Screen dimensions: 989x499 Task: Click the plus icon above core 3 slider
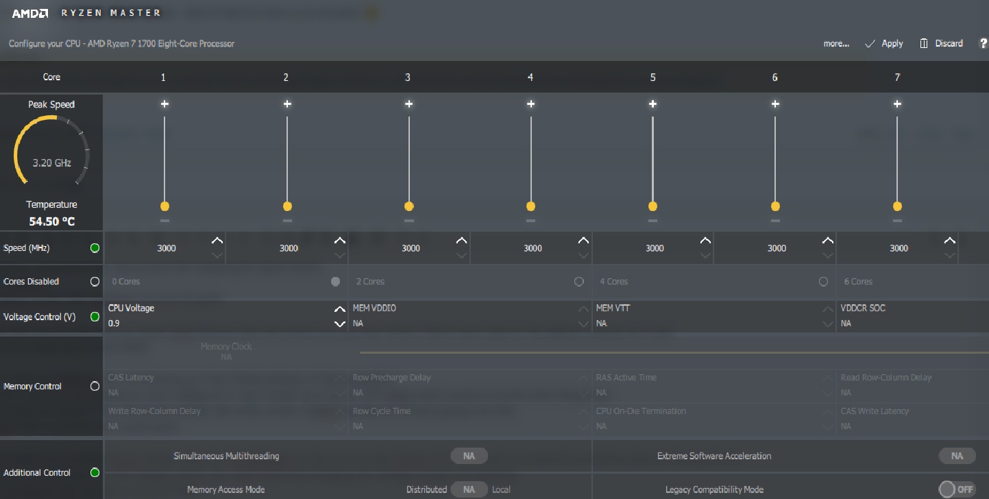click(409, 104)
